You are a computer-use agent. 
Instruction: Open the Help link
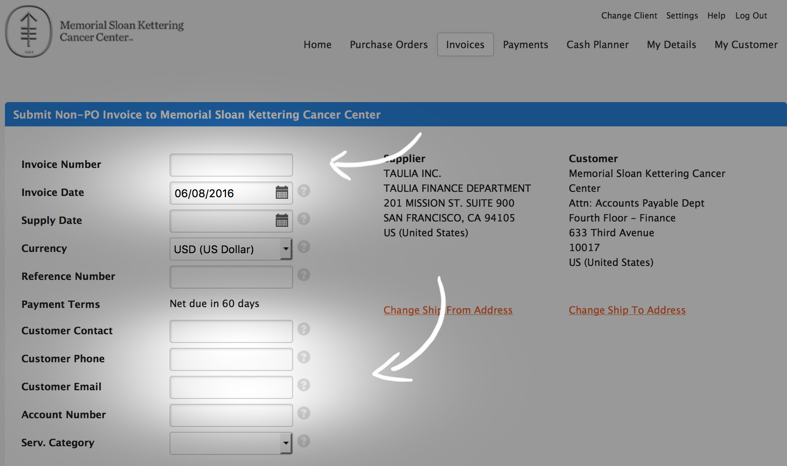[x=716, y=16]
